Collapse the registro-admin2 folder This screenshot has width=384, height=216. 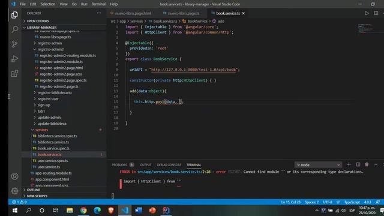tap(50, 49)
